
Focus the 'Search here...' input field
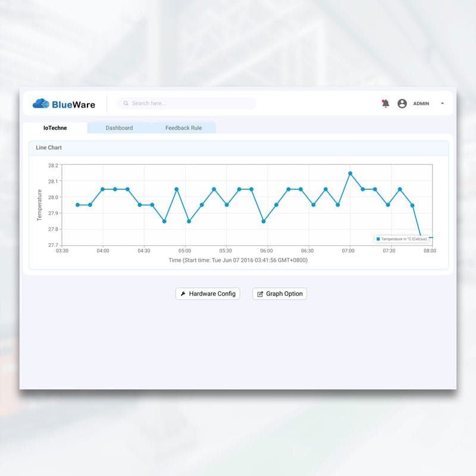click(190, 104)
